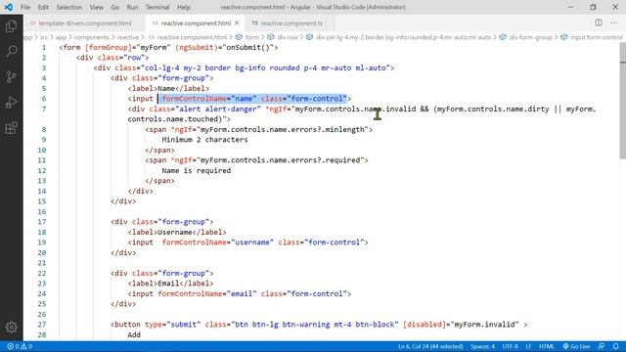The width and height of the screenshot is (626, 352).
Task: Click 'reactive.component.html' breadcrumb file
Action: point(192,37)
